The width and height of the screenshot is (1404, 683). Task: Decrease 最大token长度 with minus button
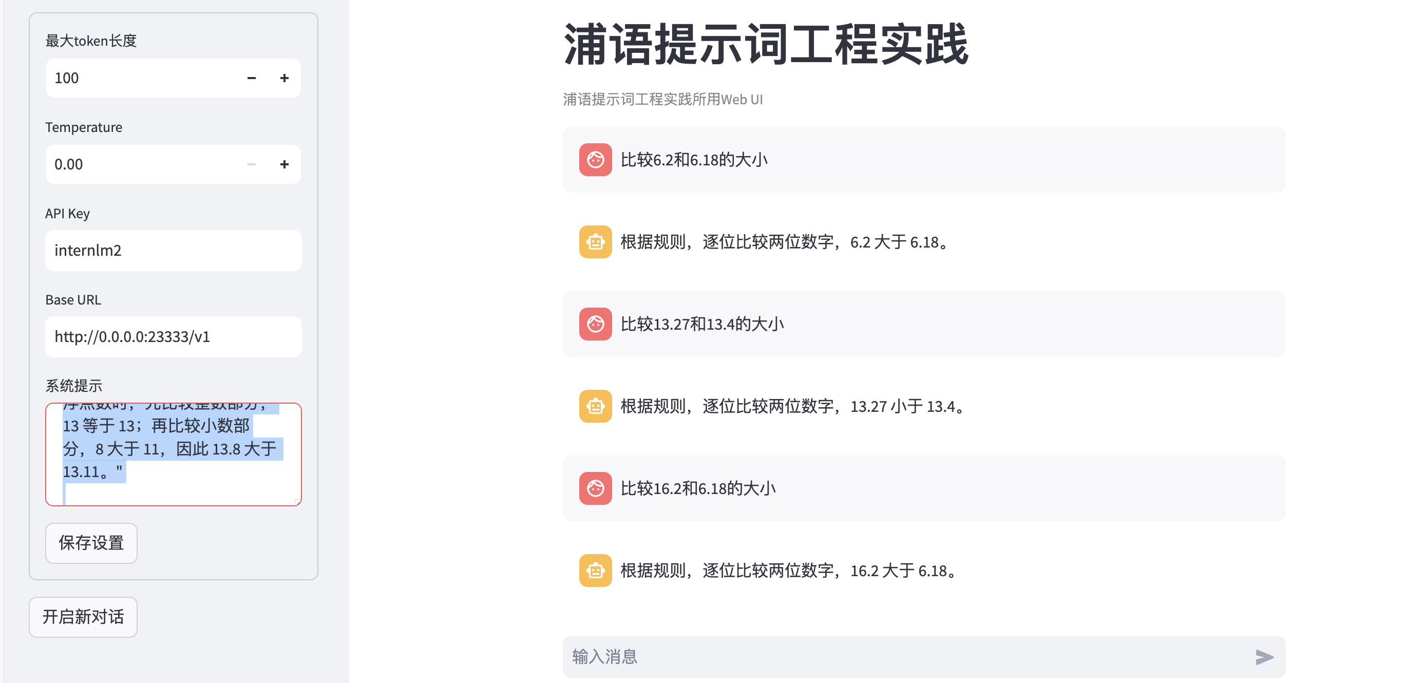(x=251, y=79)
